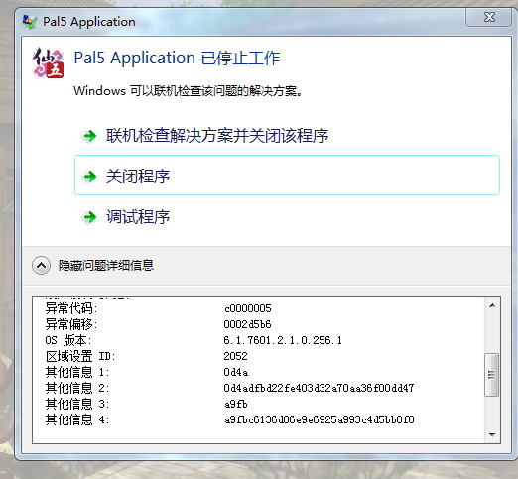Click the title bar application icon
Screen dimensions: 518x479
pyautogui.click(x=30, y=22)
